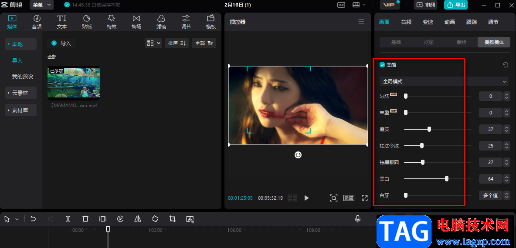The width and height of the screenshot is (516, 248).
Task: Delete selected clip with trash icon
Action: pyautogui.click(x=85, y=219)
